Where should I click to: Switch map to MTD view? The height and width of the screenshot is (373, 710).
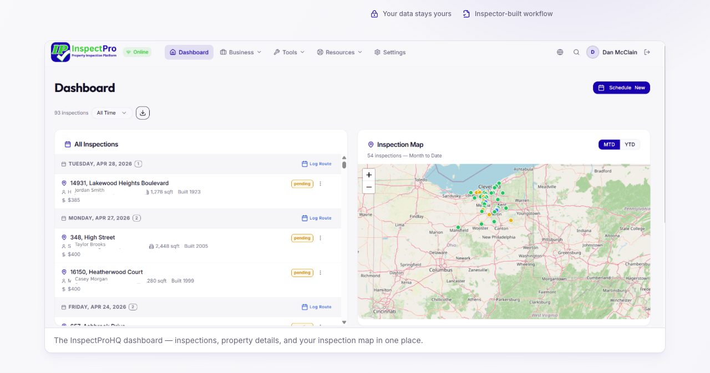(x=609, y=145)
